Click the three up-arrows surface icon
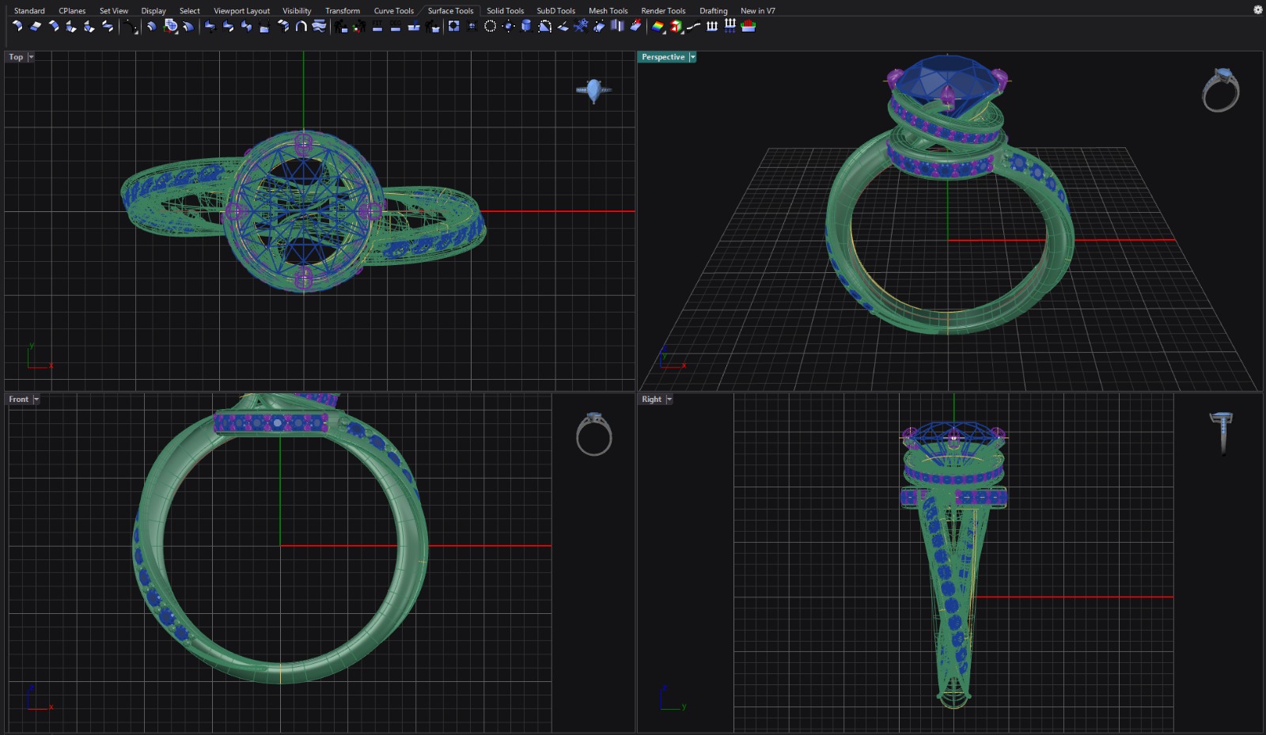1266x735 pixels. [x=712, y=26]
